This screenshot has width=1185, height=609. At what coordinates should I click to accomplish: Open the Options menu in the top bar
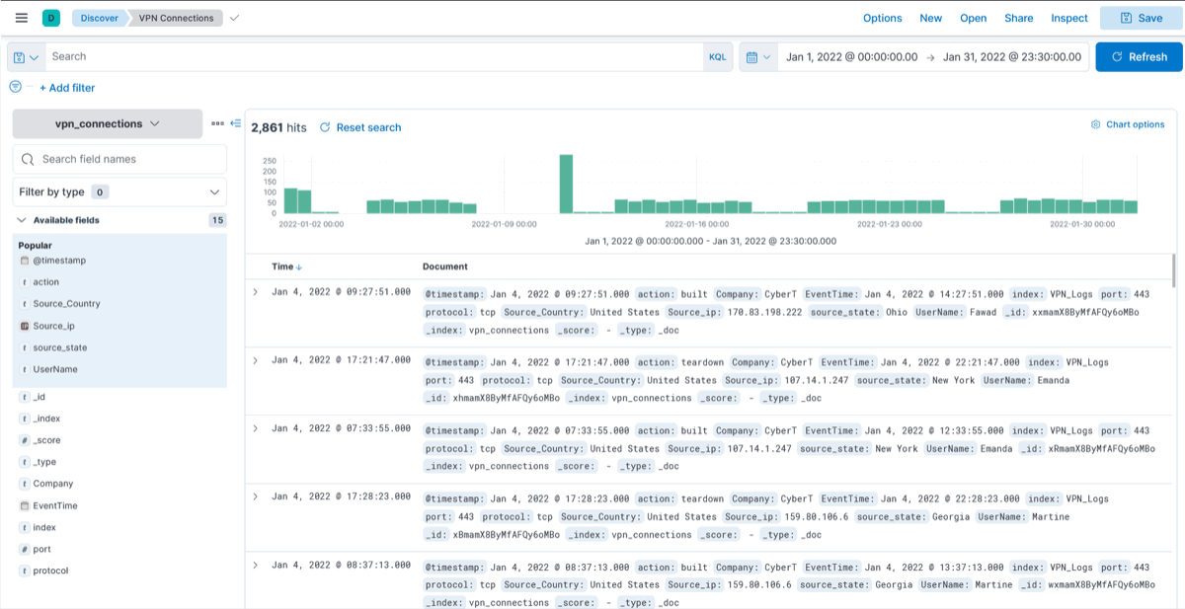click(x=882, y=17)
